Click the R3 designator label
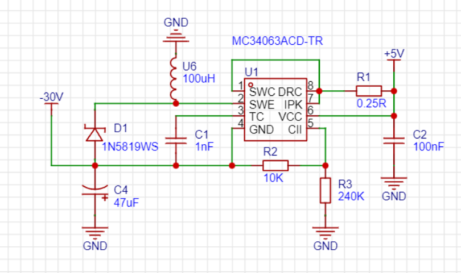461x273 pixels. pos(345,184)
